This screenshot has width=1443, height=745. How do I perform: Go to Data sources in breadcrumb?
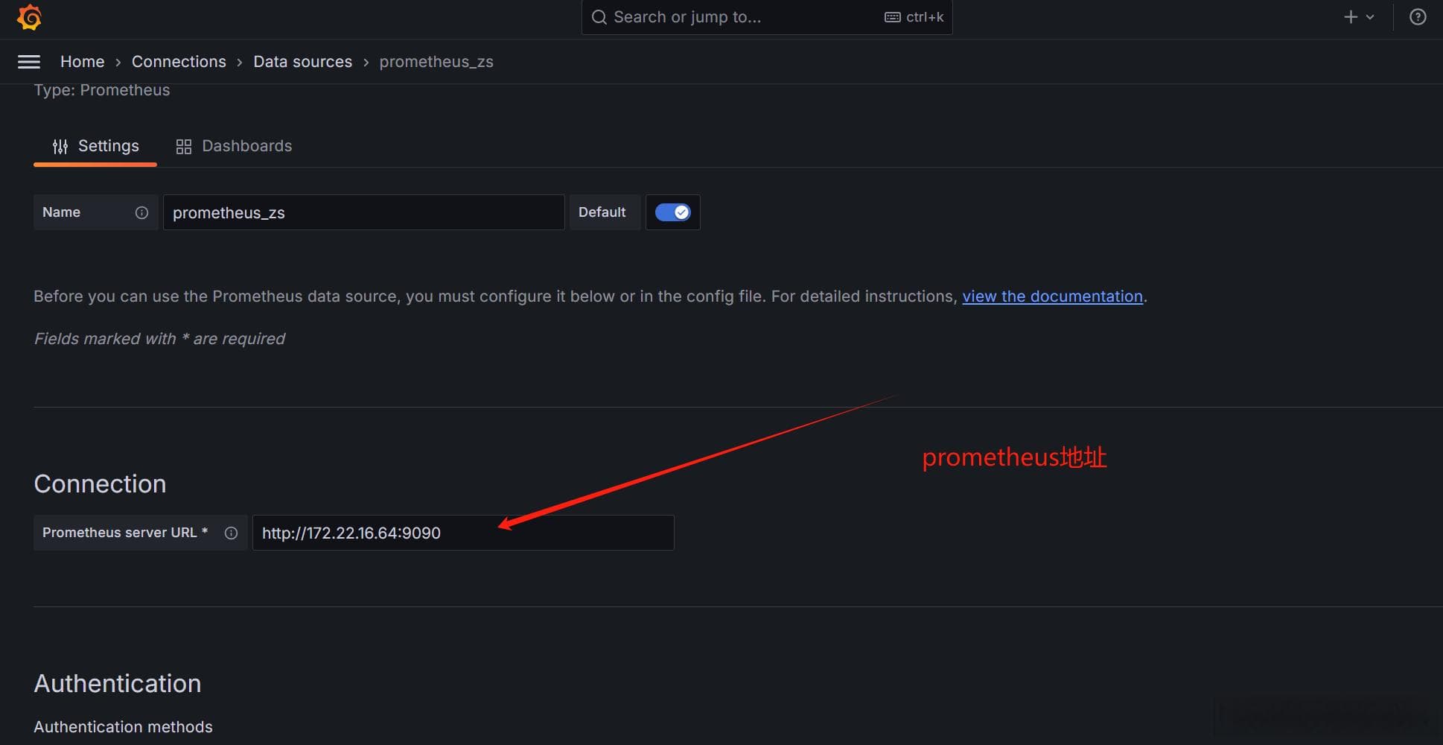coord(302,62)
